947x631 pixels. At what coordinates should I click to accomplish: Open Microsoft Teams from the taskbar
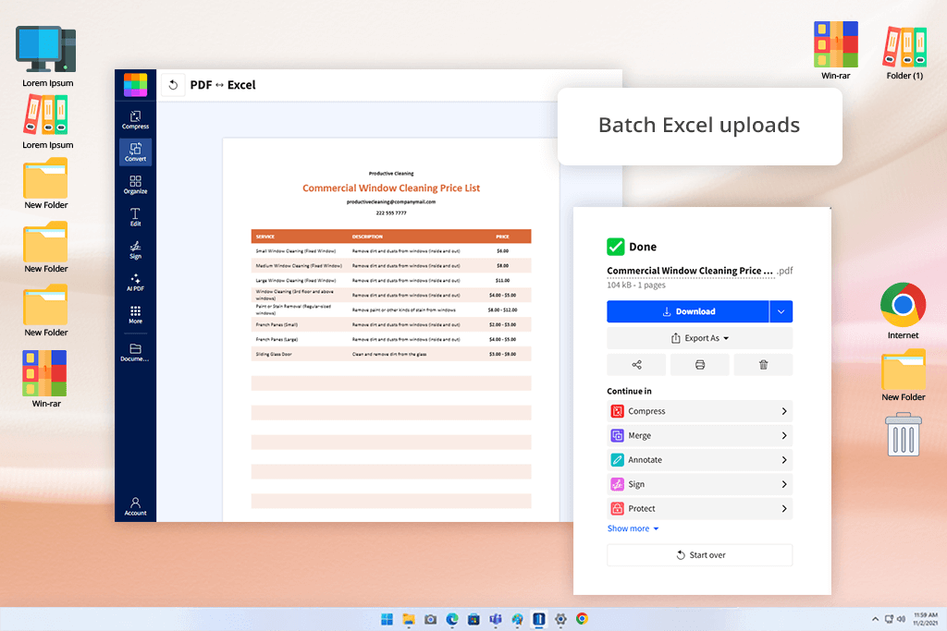[x=496, y=619]
